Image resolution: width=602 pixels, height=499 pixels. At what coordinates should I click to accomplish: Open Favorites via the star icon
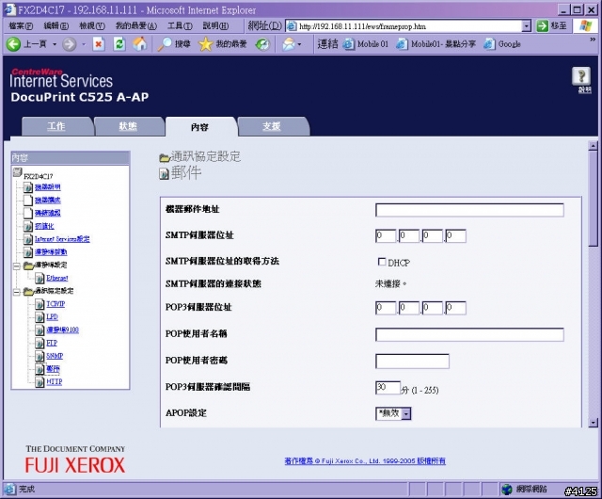coord(206,44)
